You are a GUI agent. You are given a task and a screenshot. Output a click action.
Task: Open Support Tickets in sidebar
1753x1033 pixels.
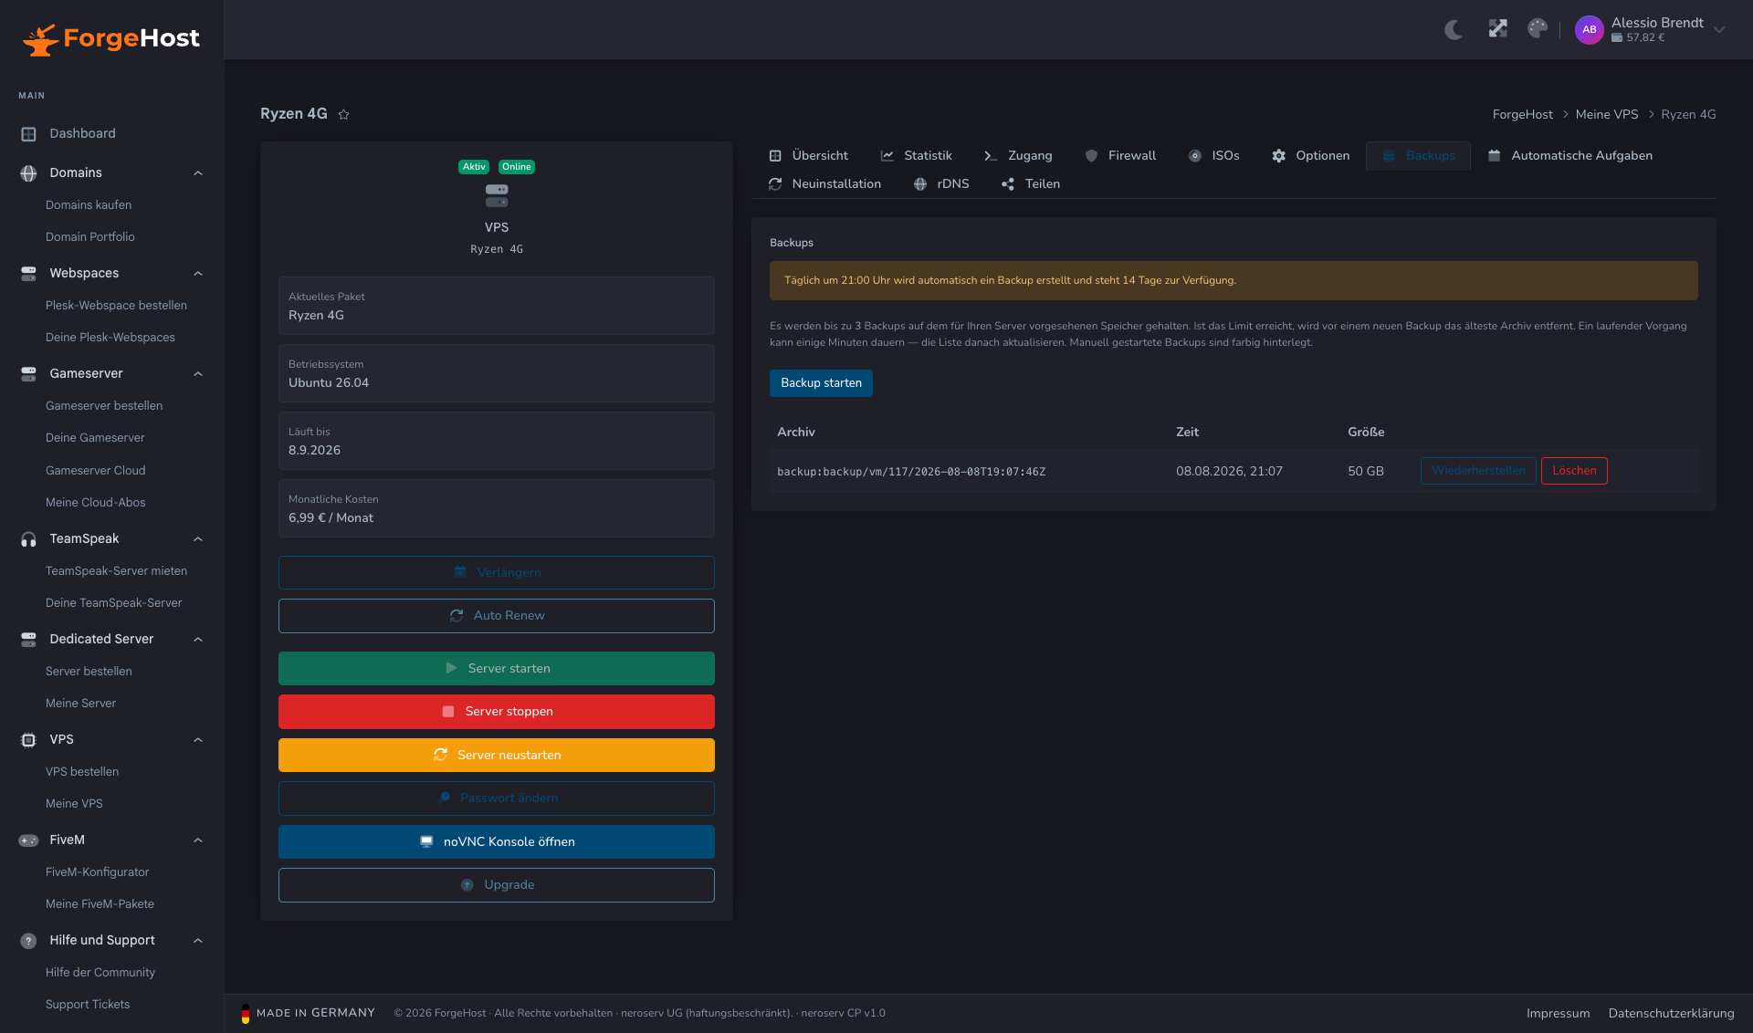click(88, 1005)
